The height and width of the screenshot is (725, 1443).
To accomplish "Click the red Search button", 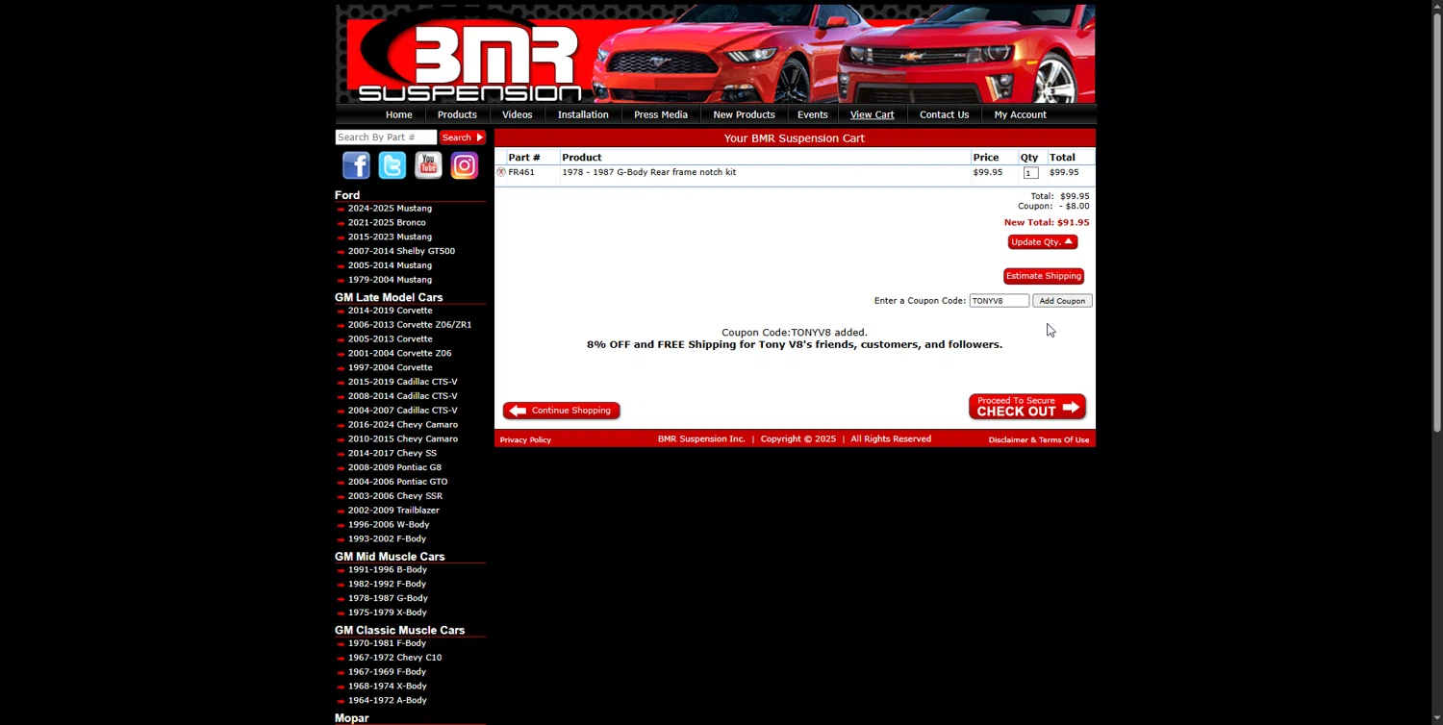I will (463, 137).
